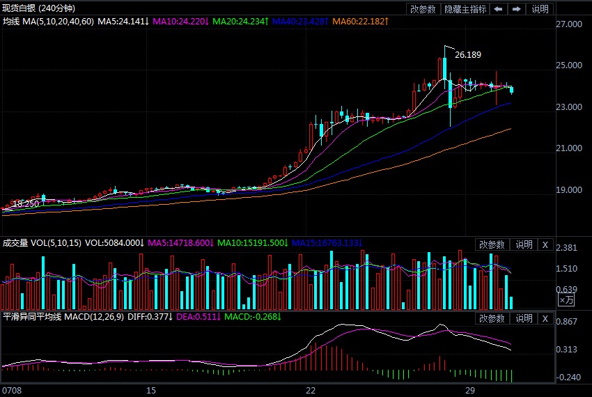Click the 26.189 high price marker

click(467, 54)
